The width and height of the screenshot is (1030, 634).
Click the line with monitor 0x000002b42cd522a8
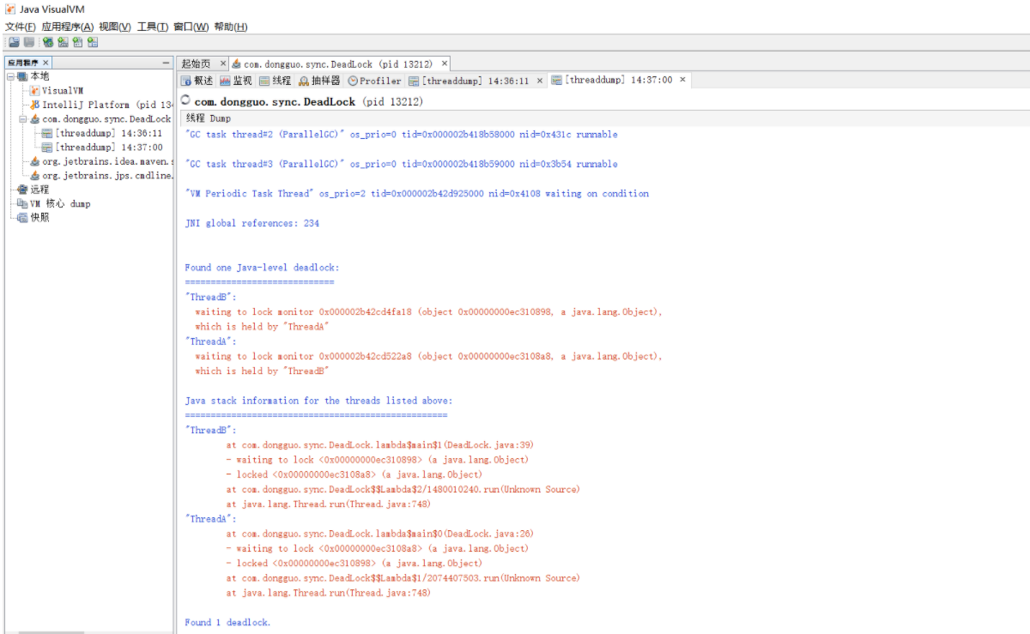(428, 356)
